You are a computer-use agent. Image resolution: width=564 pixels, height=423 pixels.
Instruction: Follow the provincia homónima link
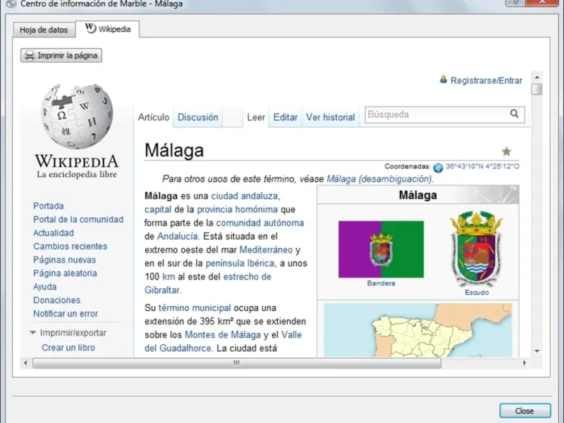pyautogui.click(x=238, y=209)
